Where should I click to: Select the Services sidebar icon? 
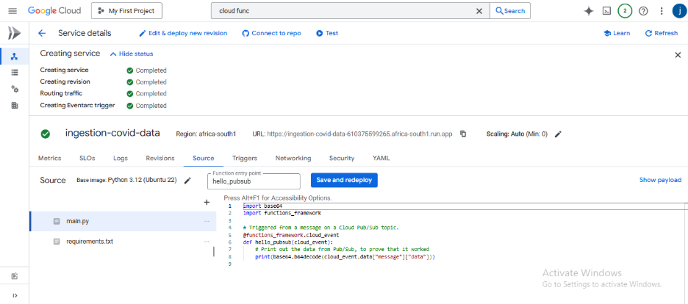point(15,56)
